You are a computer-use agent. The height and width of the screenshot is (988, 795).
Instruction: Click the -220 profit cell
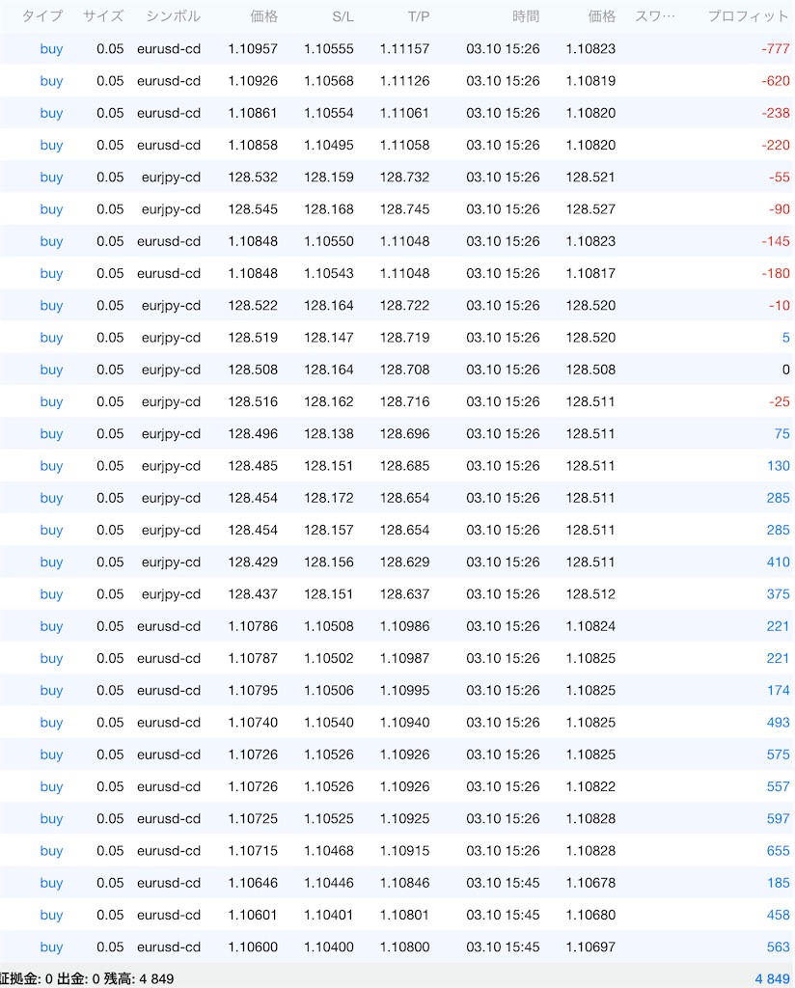(775, 145)
